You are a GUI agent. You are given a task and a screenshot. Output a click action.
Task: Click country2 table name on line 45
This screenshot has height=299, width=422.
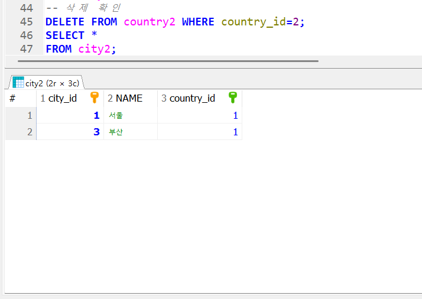(x=150, y=21)
